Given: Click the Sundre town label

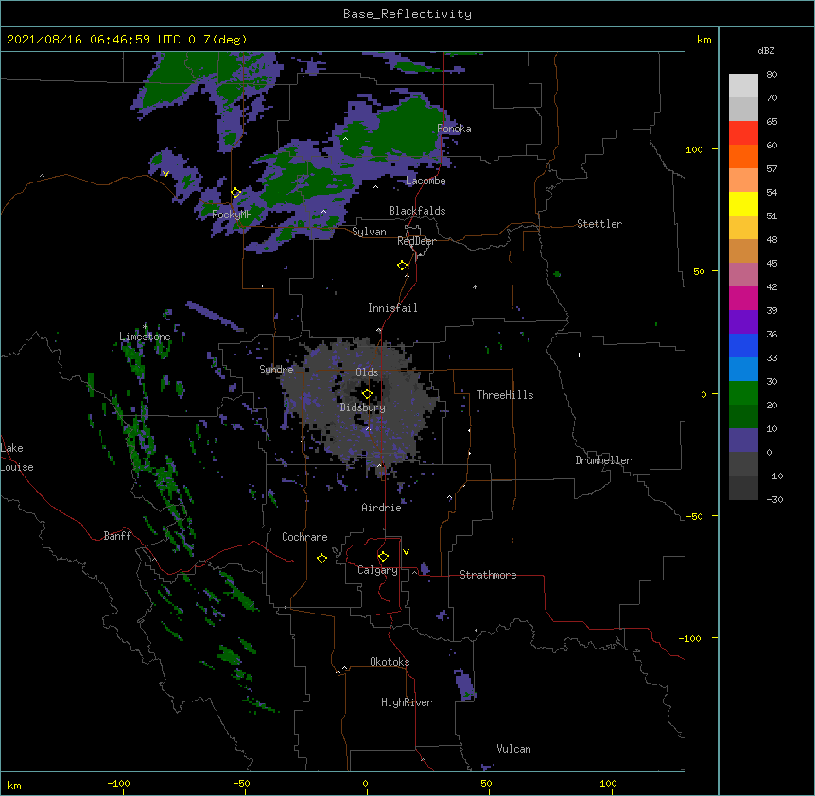Looking at the screenshot, I should point(276,370).
